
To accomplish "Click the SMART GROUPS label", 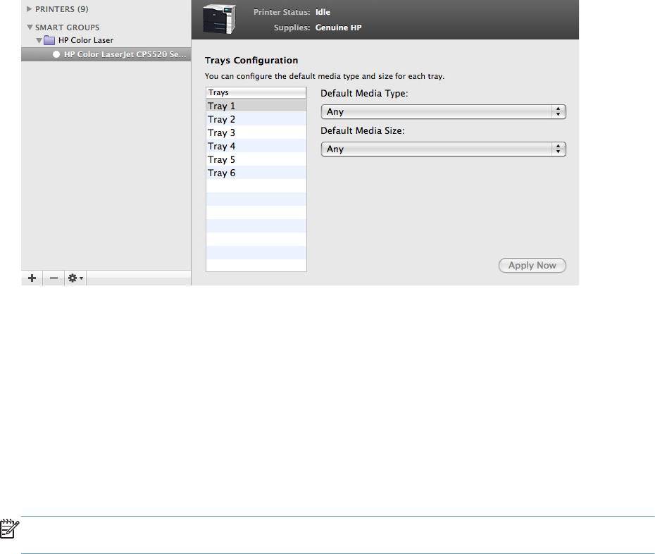I will coord(67,27).
